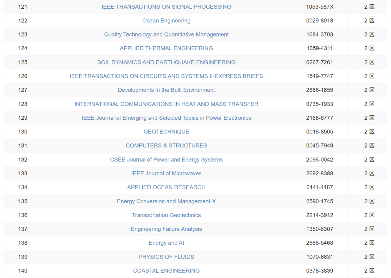The image size is (391, 278).
Task: Open Energy Conversion and Management-X link
Action: [166, 201]
